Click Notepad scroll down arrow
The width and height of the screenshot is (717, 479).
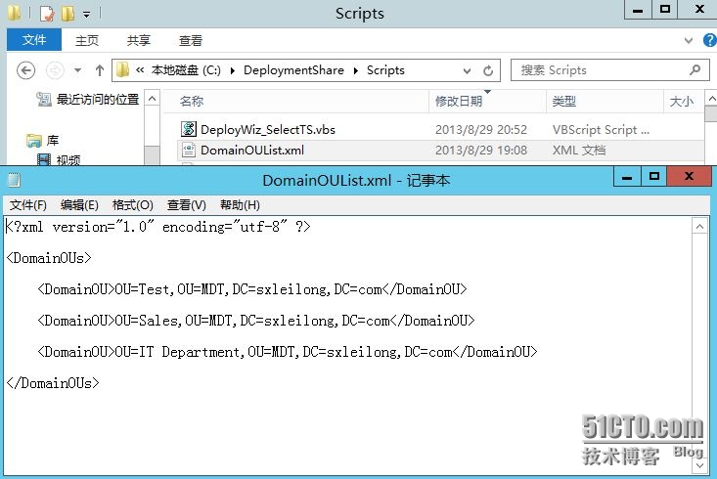699,465
